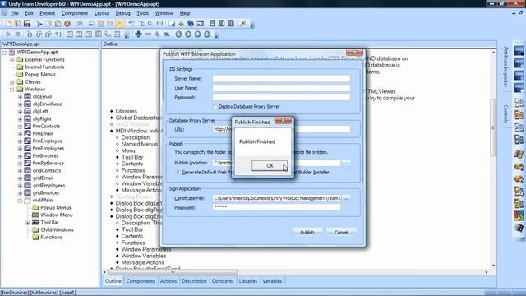
Task: Click the Cut scissors icon
Action: [39, 24]
